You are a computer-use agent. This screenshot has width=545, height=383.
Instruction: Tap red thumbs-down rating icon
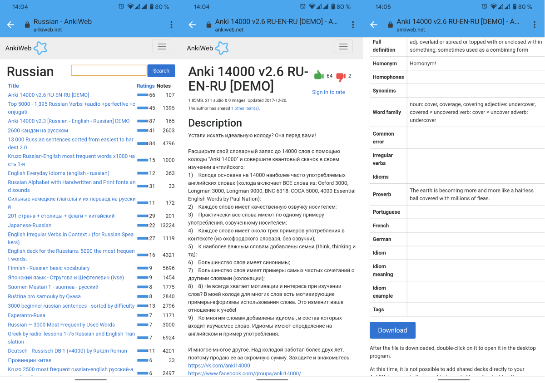(341, 77)
